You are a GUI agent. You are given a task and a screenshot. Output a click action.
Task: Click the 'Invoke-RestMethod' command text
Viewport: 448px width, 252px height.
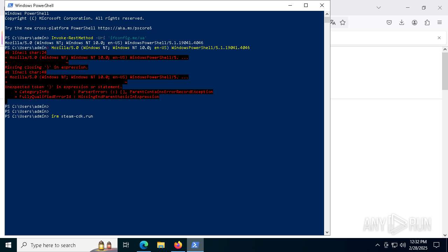(72, 38)
